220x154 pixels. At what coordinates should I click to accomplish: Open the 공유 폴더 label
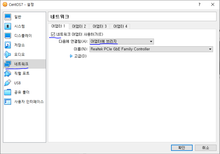click(x=22, y=92)
